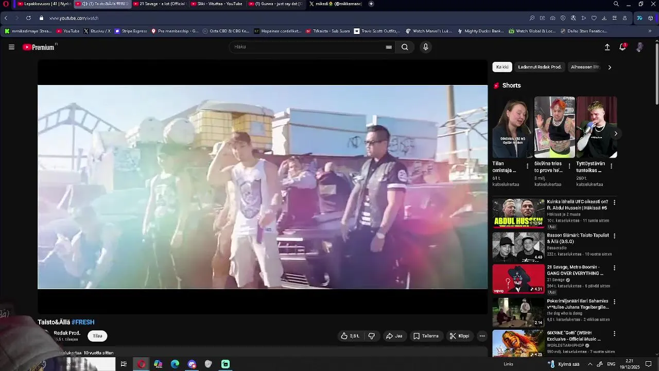659x371 pixels.
Task: Switch to the 21 Savage - a lot tab
Action: click(x=160, y=4)
